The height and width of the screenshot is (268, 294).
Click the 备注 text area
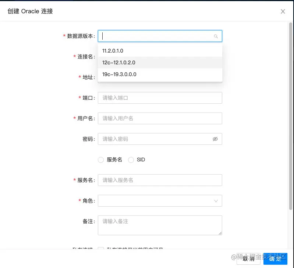tap(160, 225)
